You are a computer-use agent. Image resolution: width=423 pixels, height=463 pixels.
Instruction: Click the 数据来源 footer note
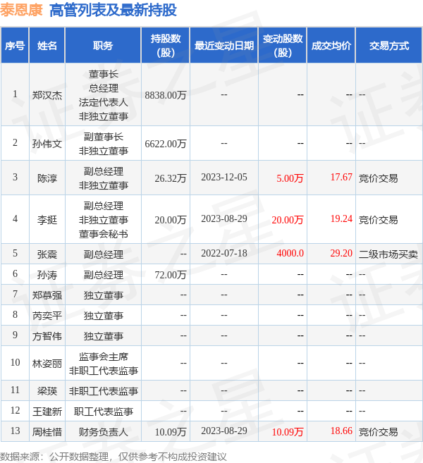113,457
